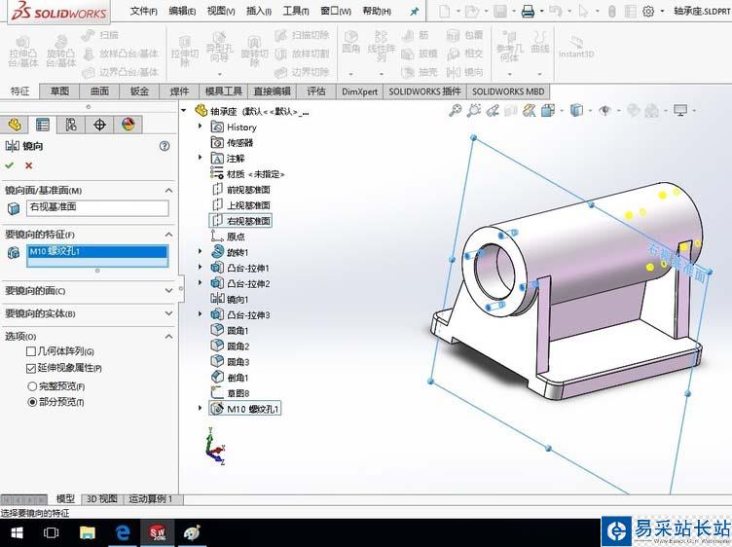Click the Zoom to Area view icon
Viewport: 732px width, 547px height.
tap(474, 111)
